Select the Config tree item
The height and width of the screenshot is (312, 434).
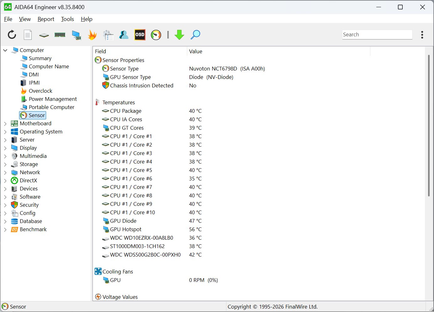click(28, 213)
